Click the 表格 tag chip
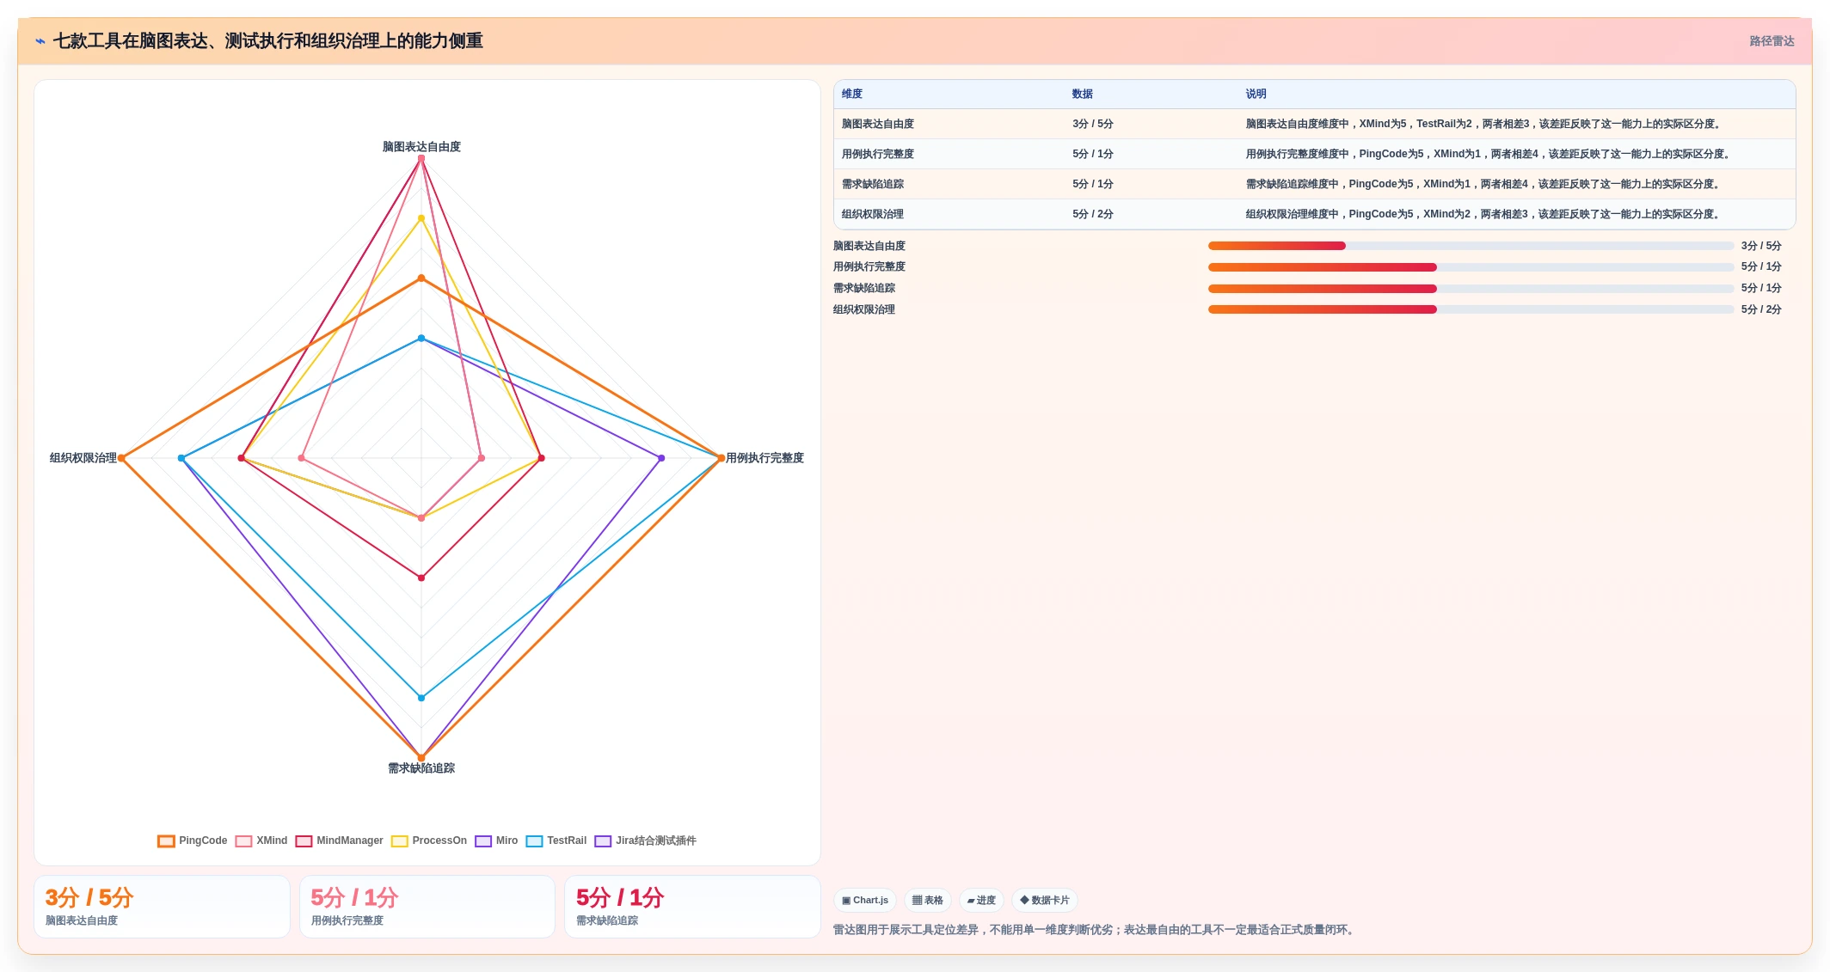The height and width of the screenshot is (972, 1830). (x=927, y=900)
